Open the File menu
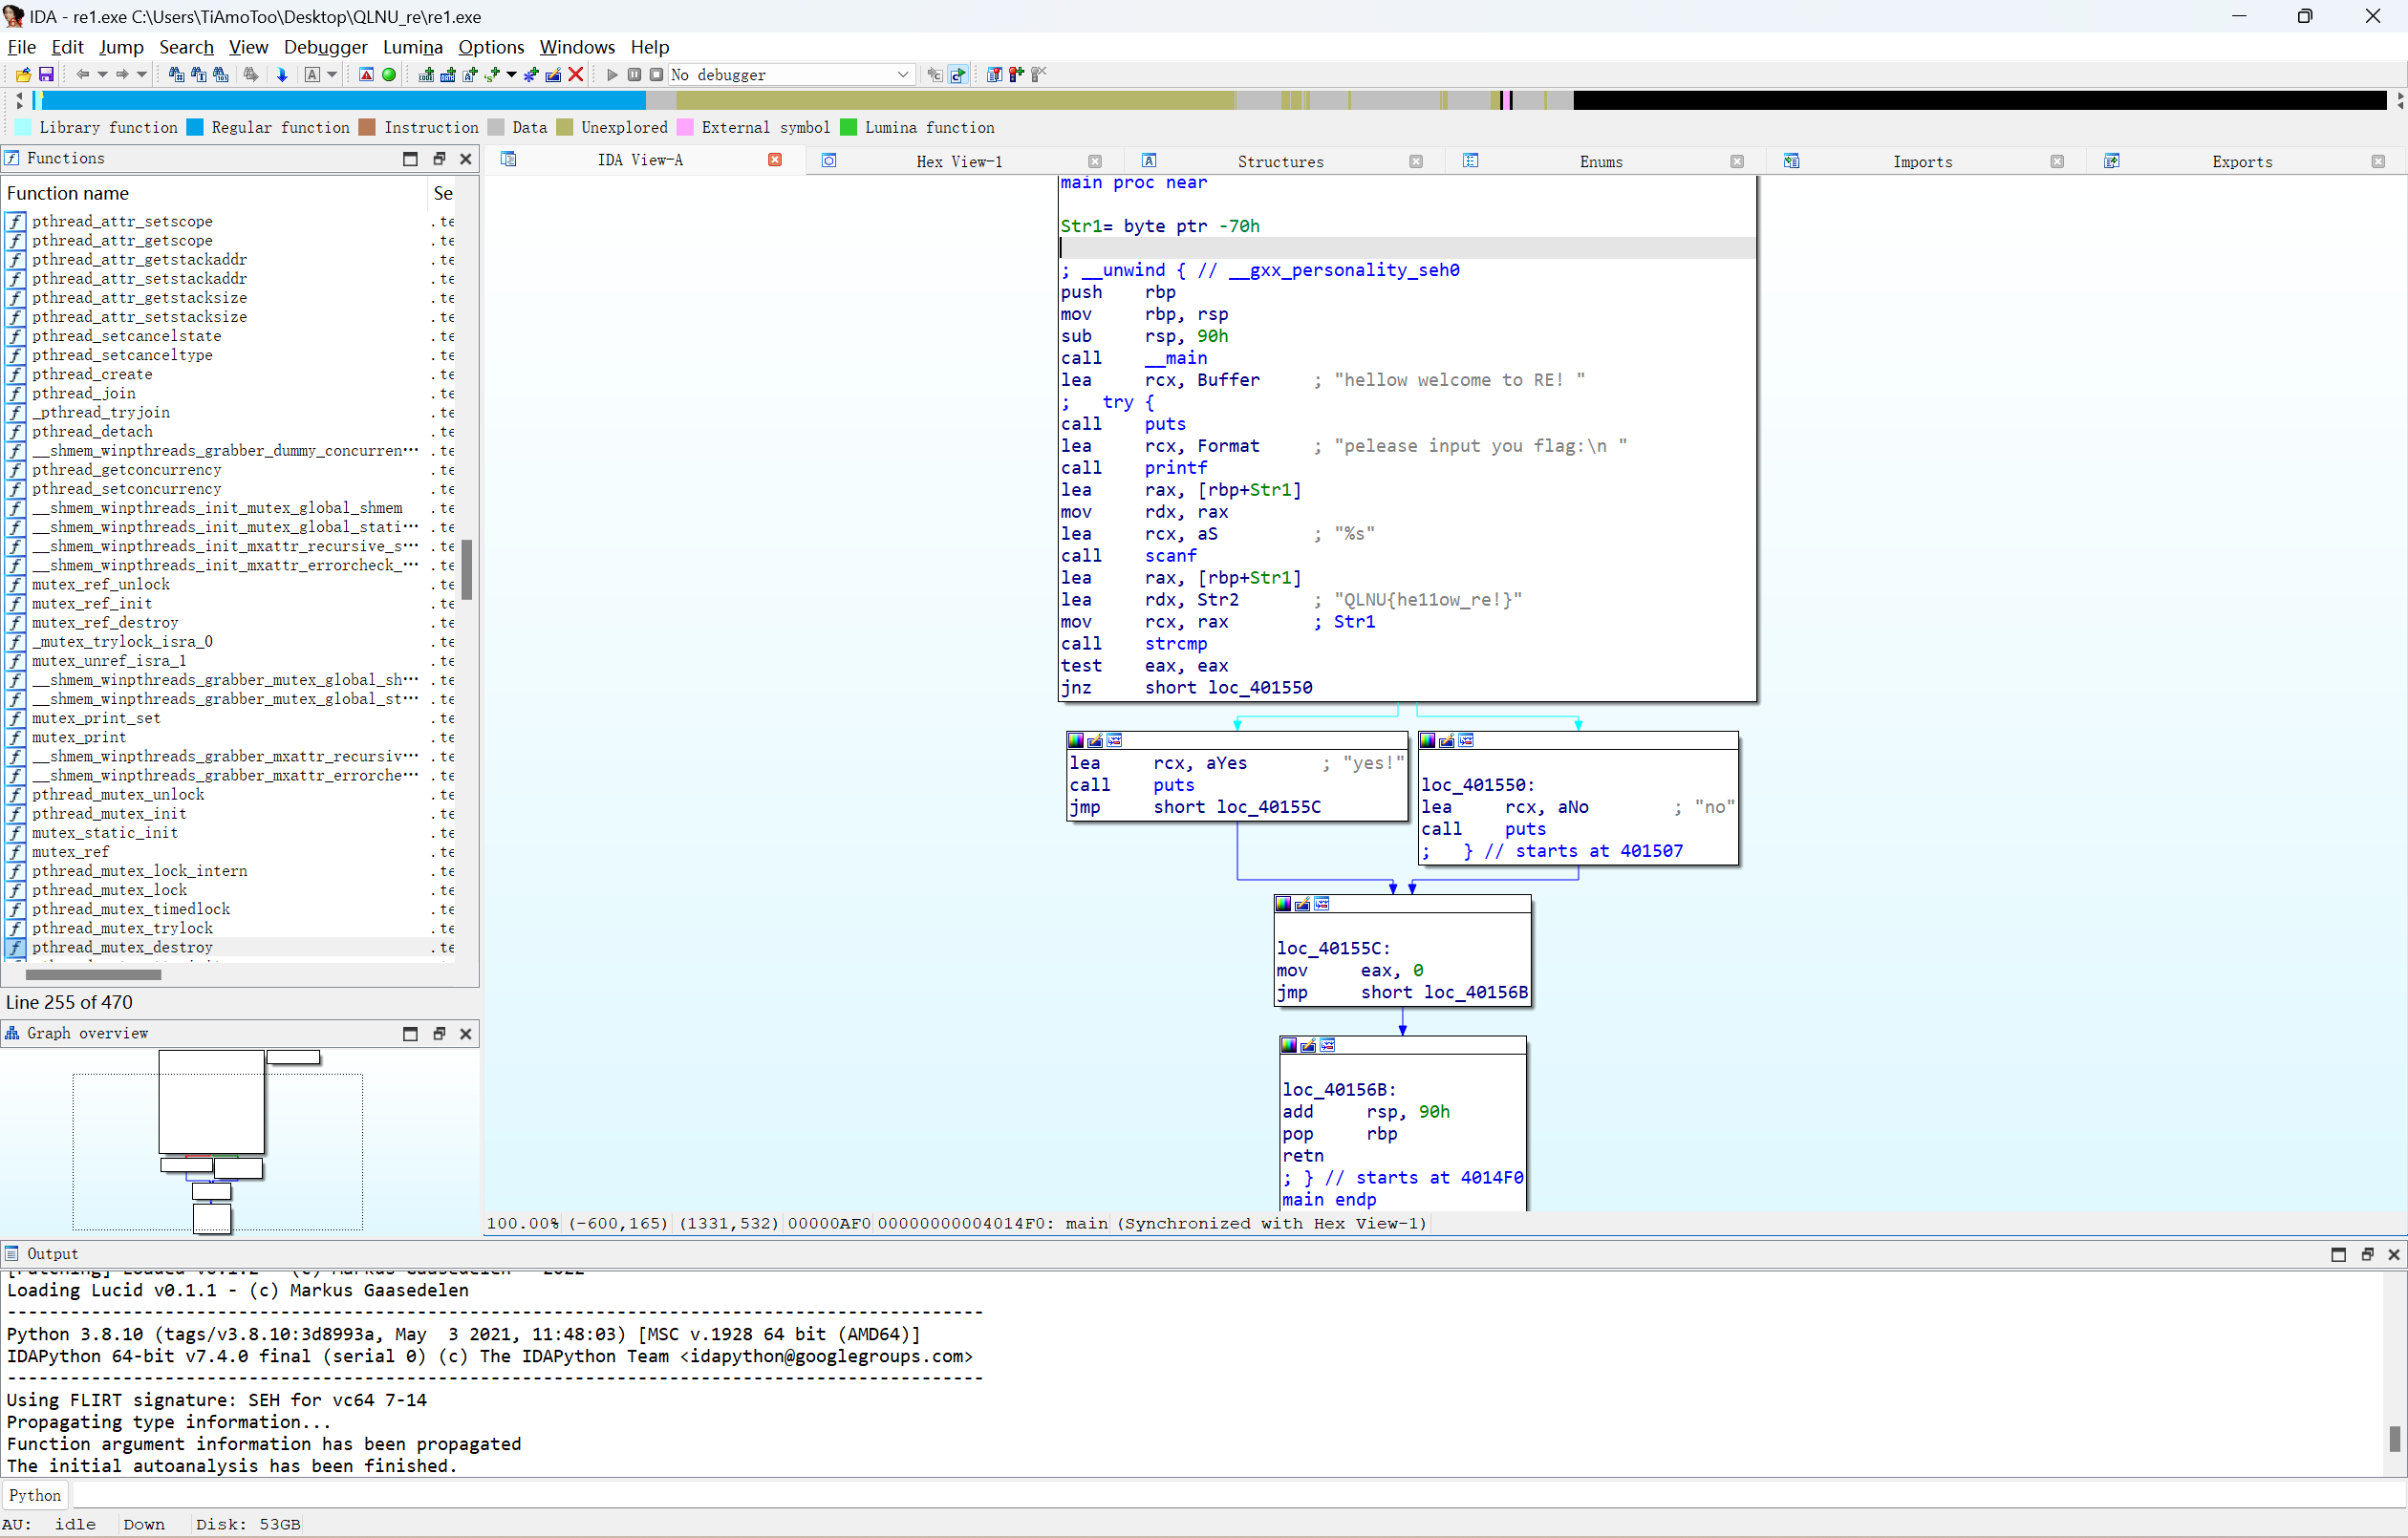 point(21,47)
